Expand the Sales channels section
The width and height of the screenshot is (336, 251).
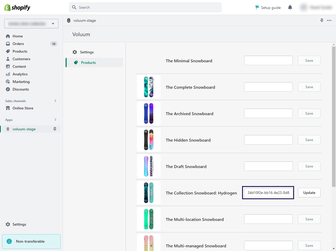click(x=55, y=101)
